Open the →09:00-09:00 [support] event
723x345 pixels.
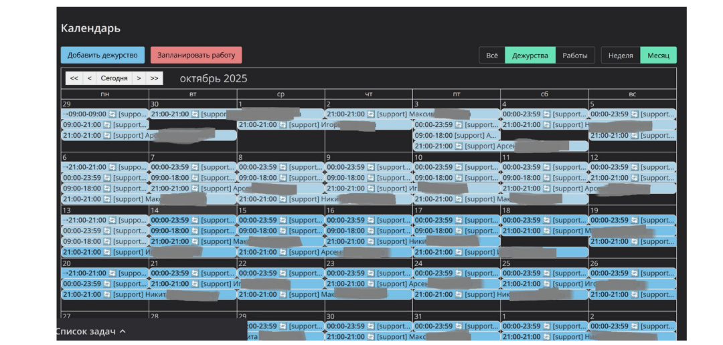pyautogui.click(x=104, y=114)
